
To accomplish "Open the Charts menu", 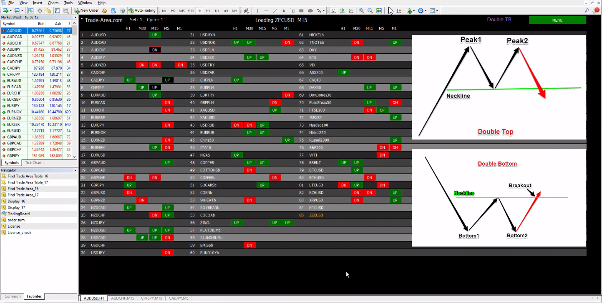I will point(53,2).
